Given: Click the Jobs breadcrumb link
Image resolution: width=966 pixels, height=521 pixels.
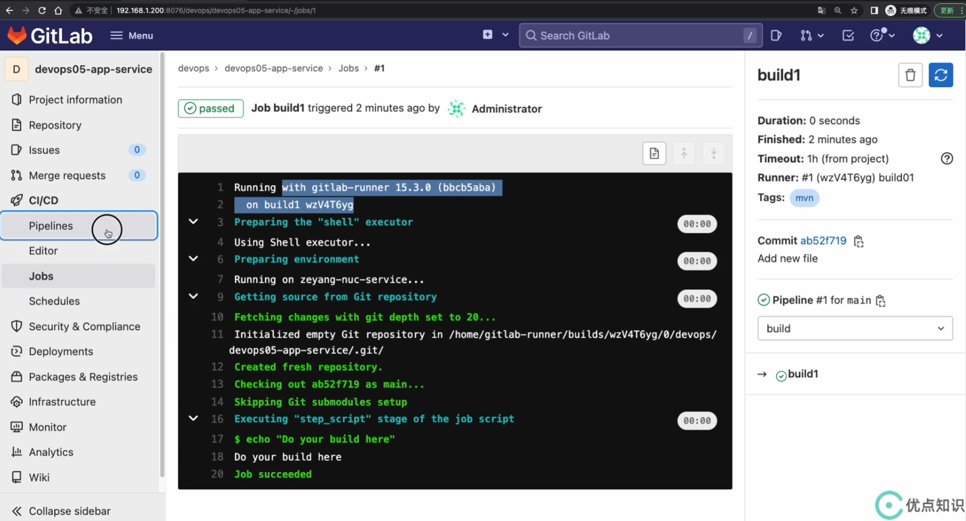Looking at the screenshot, I should (349, 68).
